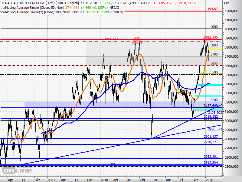The height and width of the screenshot is (182, 242).
Task: Click the red resistance label 4194,87
Action: tap(211, 9)
